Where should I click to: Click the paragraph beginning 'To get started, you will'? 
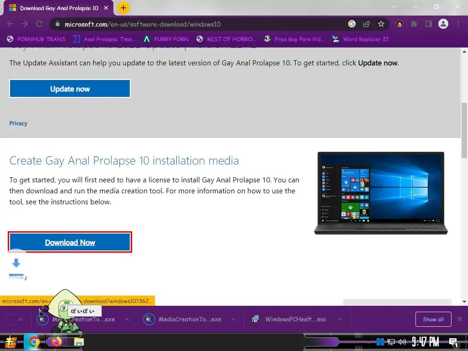(154, 191)
